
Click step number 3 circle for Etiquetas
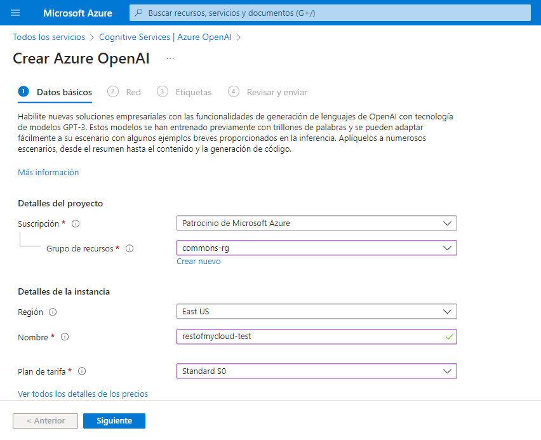[x=162, y=91]
